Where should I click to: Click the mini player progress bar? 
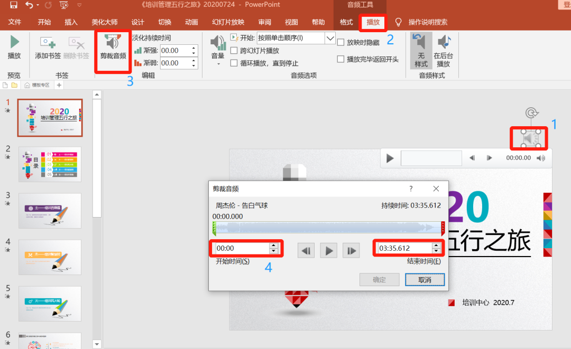[x=431, y=158]
